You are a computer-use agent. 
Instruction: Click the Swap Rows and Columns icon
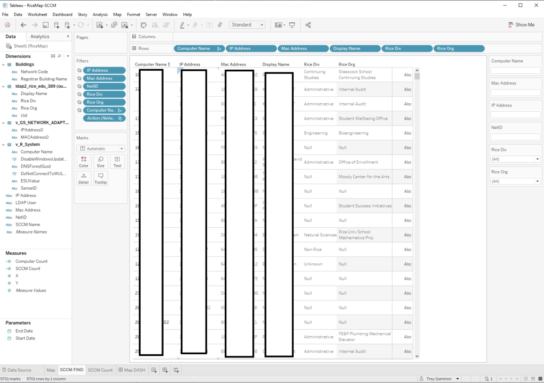click(143, 25)
